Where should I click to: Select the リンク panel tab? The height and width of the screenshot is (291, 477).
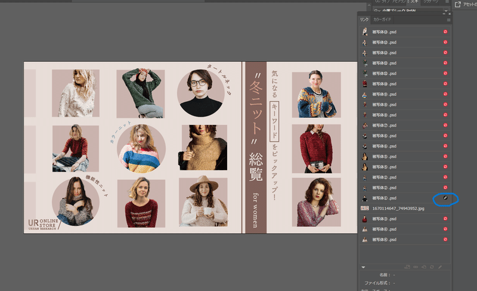[x=364, y=20]
